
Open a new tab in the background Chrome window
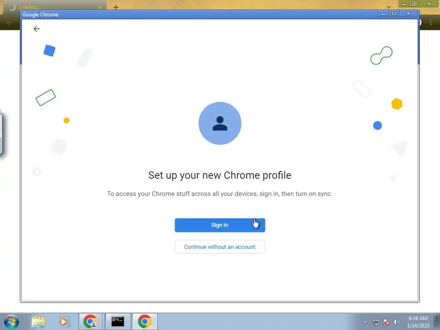(x=116, y=7)
